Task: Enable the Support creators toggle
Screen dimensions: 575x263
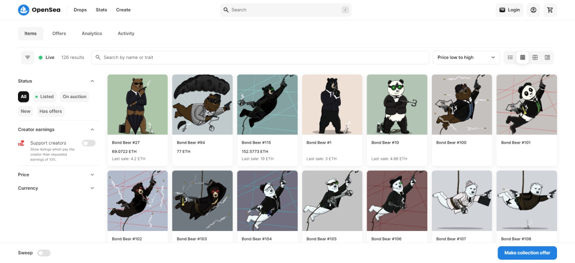Action: [89, 143]
